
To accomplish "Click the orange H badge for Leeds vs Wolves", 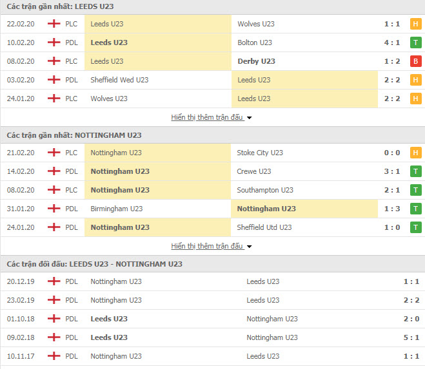I will coord(415,24).
